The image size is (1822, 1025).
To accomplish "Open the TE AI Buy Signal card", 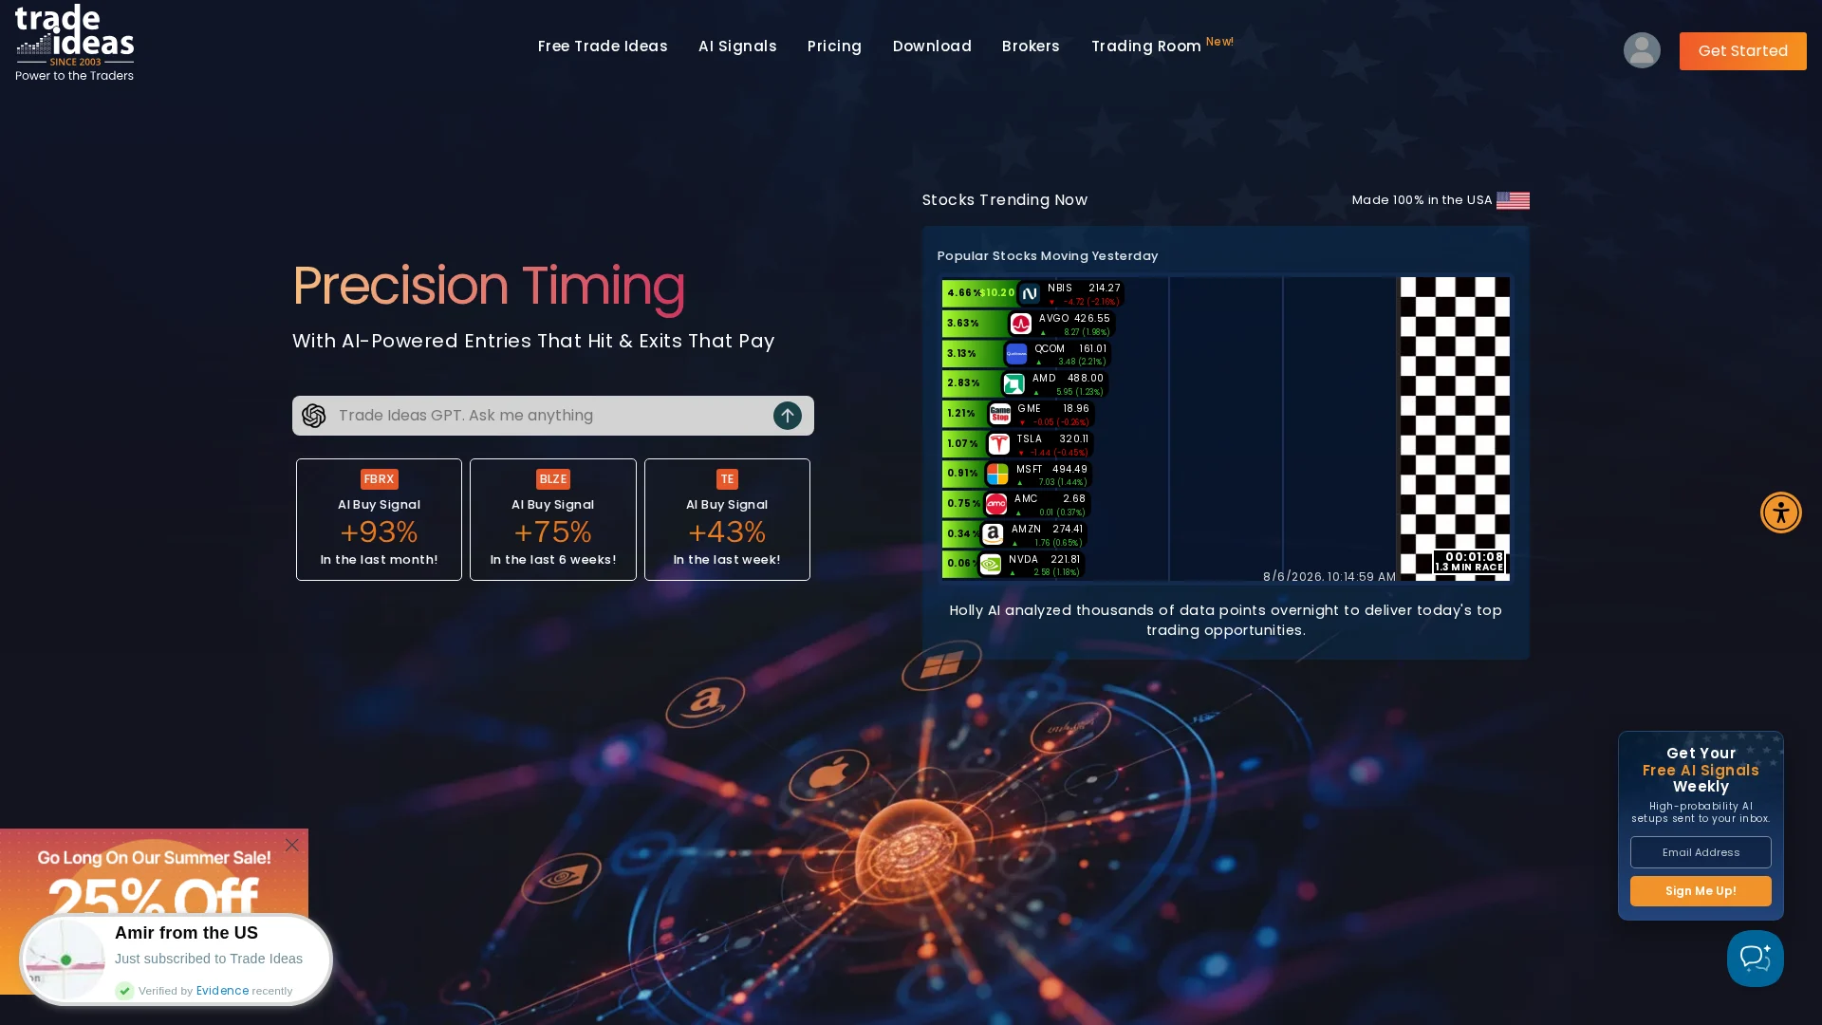I will [x=727, y=519].
